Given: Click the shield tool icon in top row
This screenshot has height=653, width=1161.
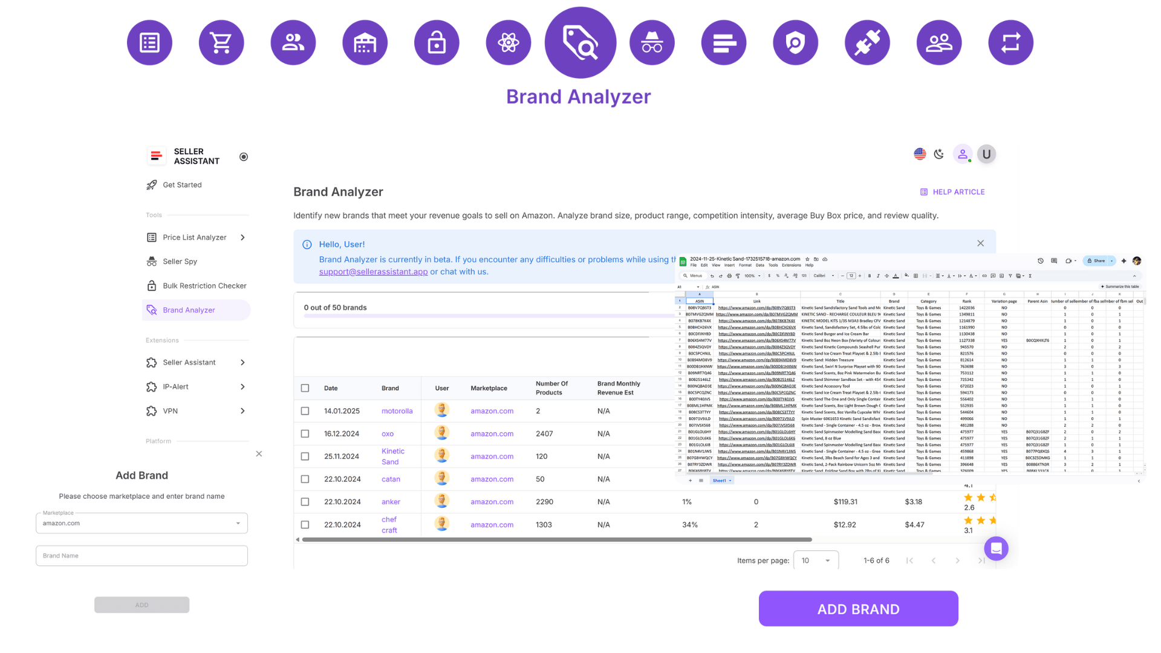Looking at the screenshot, I should click(x=795, y=42).
